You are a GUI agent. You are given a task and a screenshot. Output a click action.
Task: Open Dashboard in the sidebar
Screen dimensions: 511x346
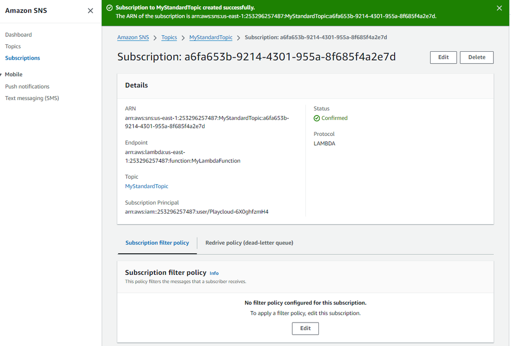18,35
